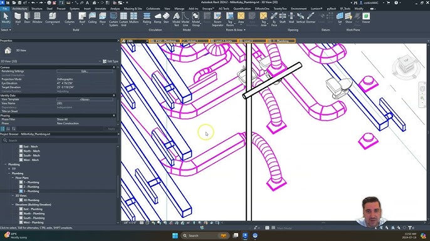Viewport: 430px width, 241px height.
Task: Select the Model Line tool
Action: [x=186, y=19]
